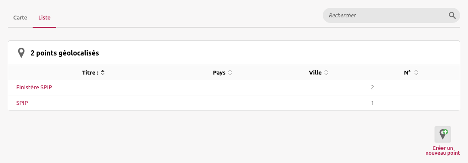The width and height of the screenshot is (468, 163).
Task: Click number 1 in the SPIP row
Action: pos(372,103)
